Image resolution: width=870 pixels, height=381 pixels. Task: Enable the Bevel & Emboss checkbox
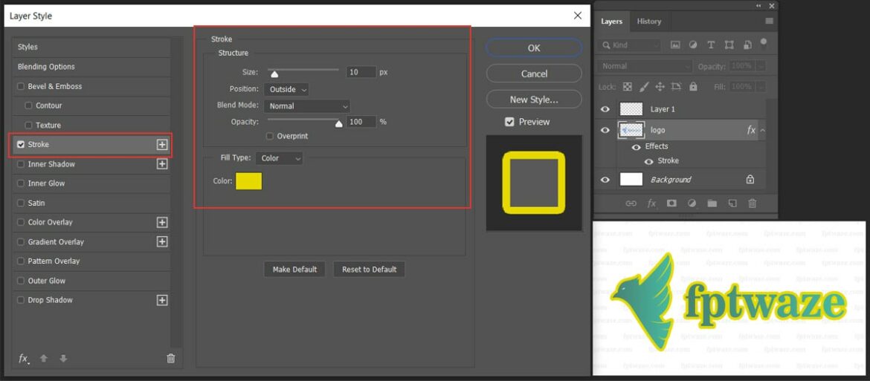click(21, 86)
